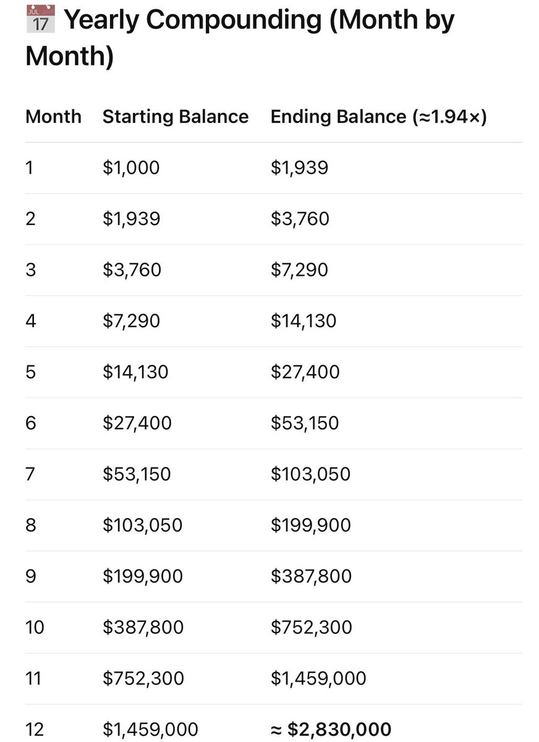Click the calendar emoji icon in the heading
Viewport: 539px width, 742px height.
click(x=41, y=19)
